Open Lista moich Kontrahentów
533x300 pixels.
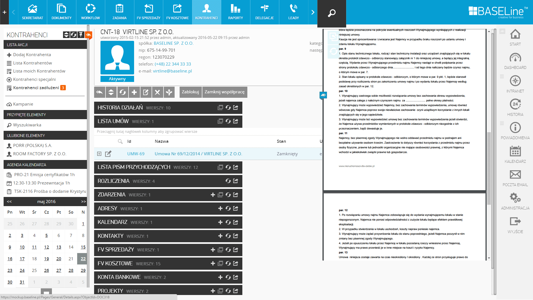(x=39, y=71)
